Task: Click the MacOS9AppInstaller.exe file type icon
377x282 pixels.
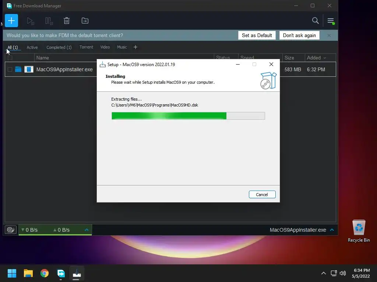Action: [x=29, y=69]
